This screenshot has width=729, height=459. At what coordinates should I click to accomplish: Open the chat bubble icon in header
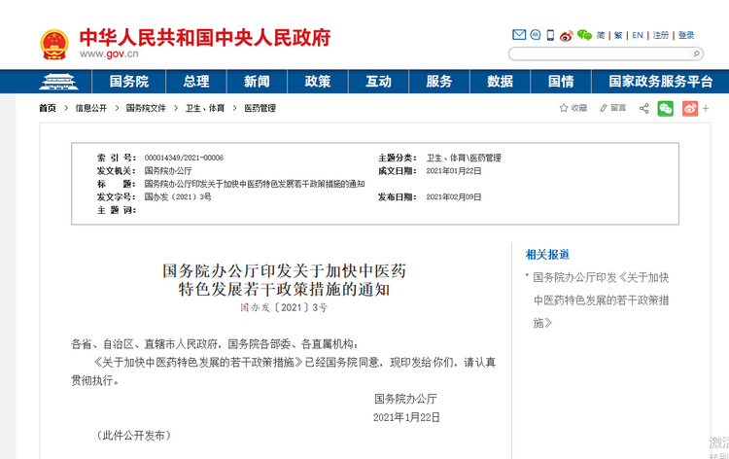535,35
